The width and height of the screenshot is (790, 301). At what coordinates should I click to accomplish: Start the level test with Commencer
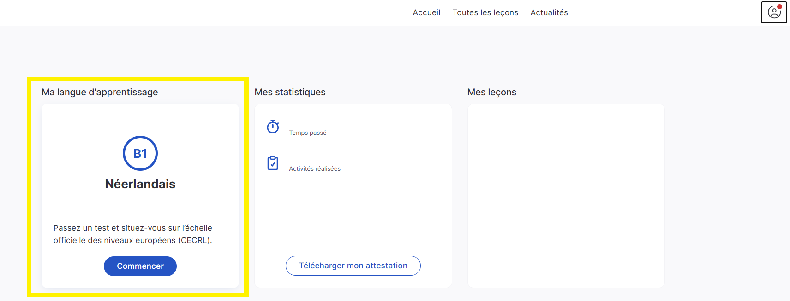(140, 266)
